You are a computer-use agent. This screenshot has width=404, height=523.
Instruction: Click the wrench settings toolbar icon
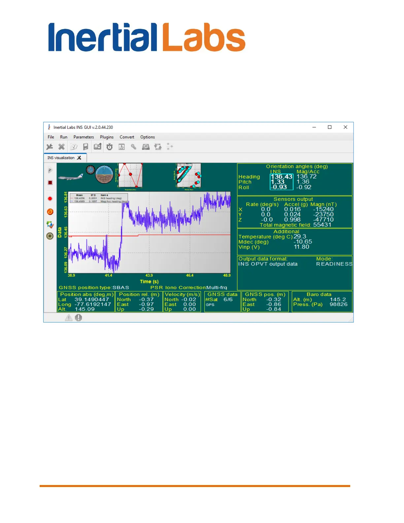[x=134, y=147]
